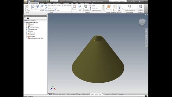172x97 pixels.
Task: Open the Среды ribbon tab
Action: [76, 3]
